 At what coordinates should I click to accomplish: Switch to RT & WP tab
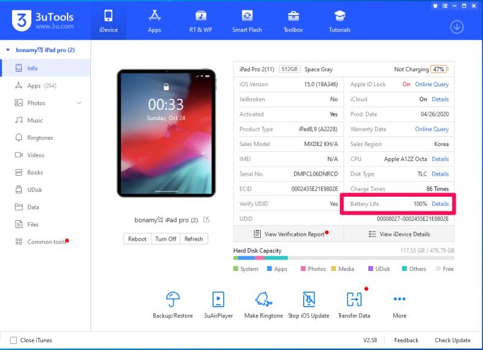click(x=200, y=21)
